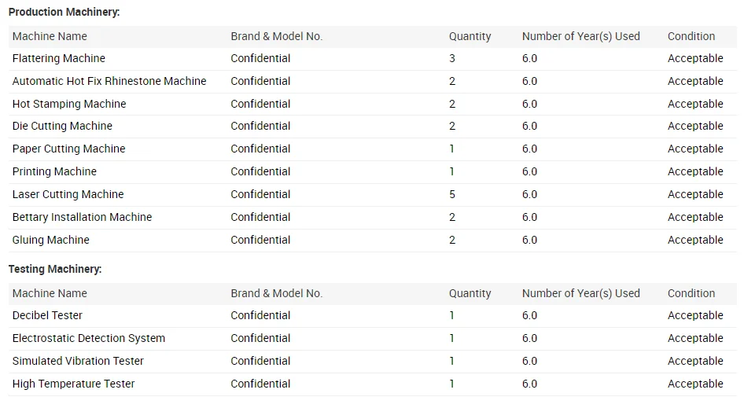
Task: Click the Testing Machinery section heading
Action: coord(55,269)
